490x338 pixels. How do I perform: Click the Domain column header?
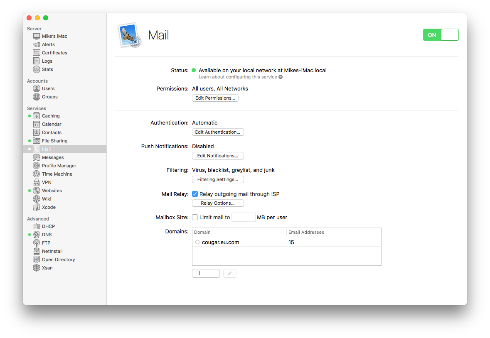tap(239, 232)
